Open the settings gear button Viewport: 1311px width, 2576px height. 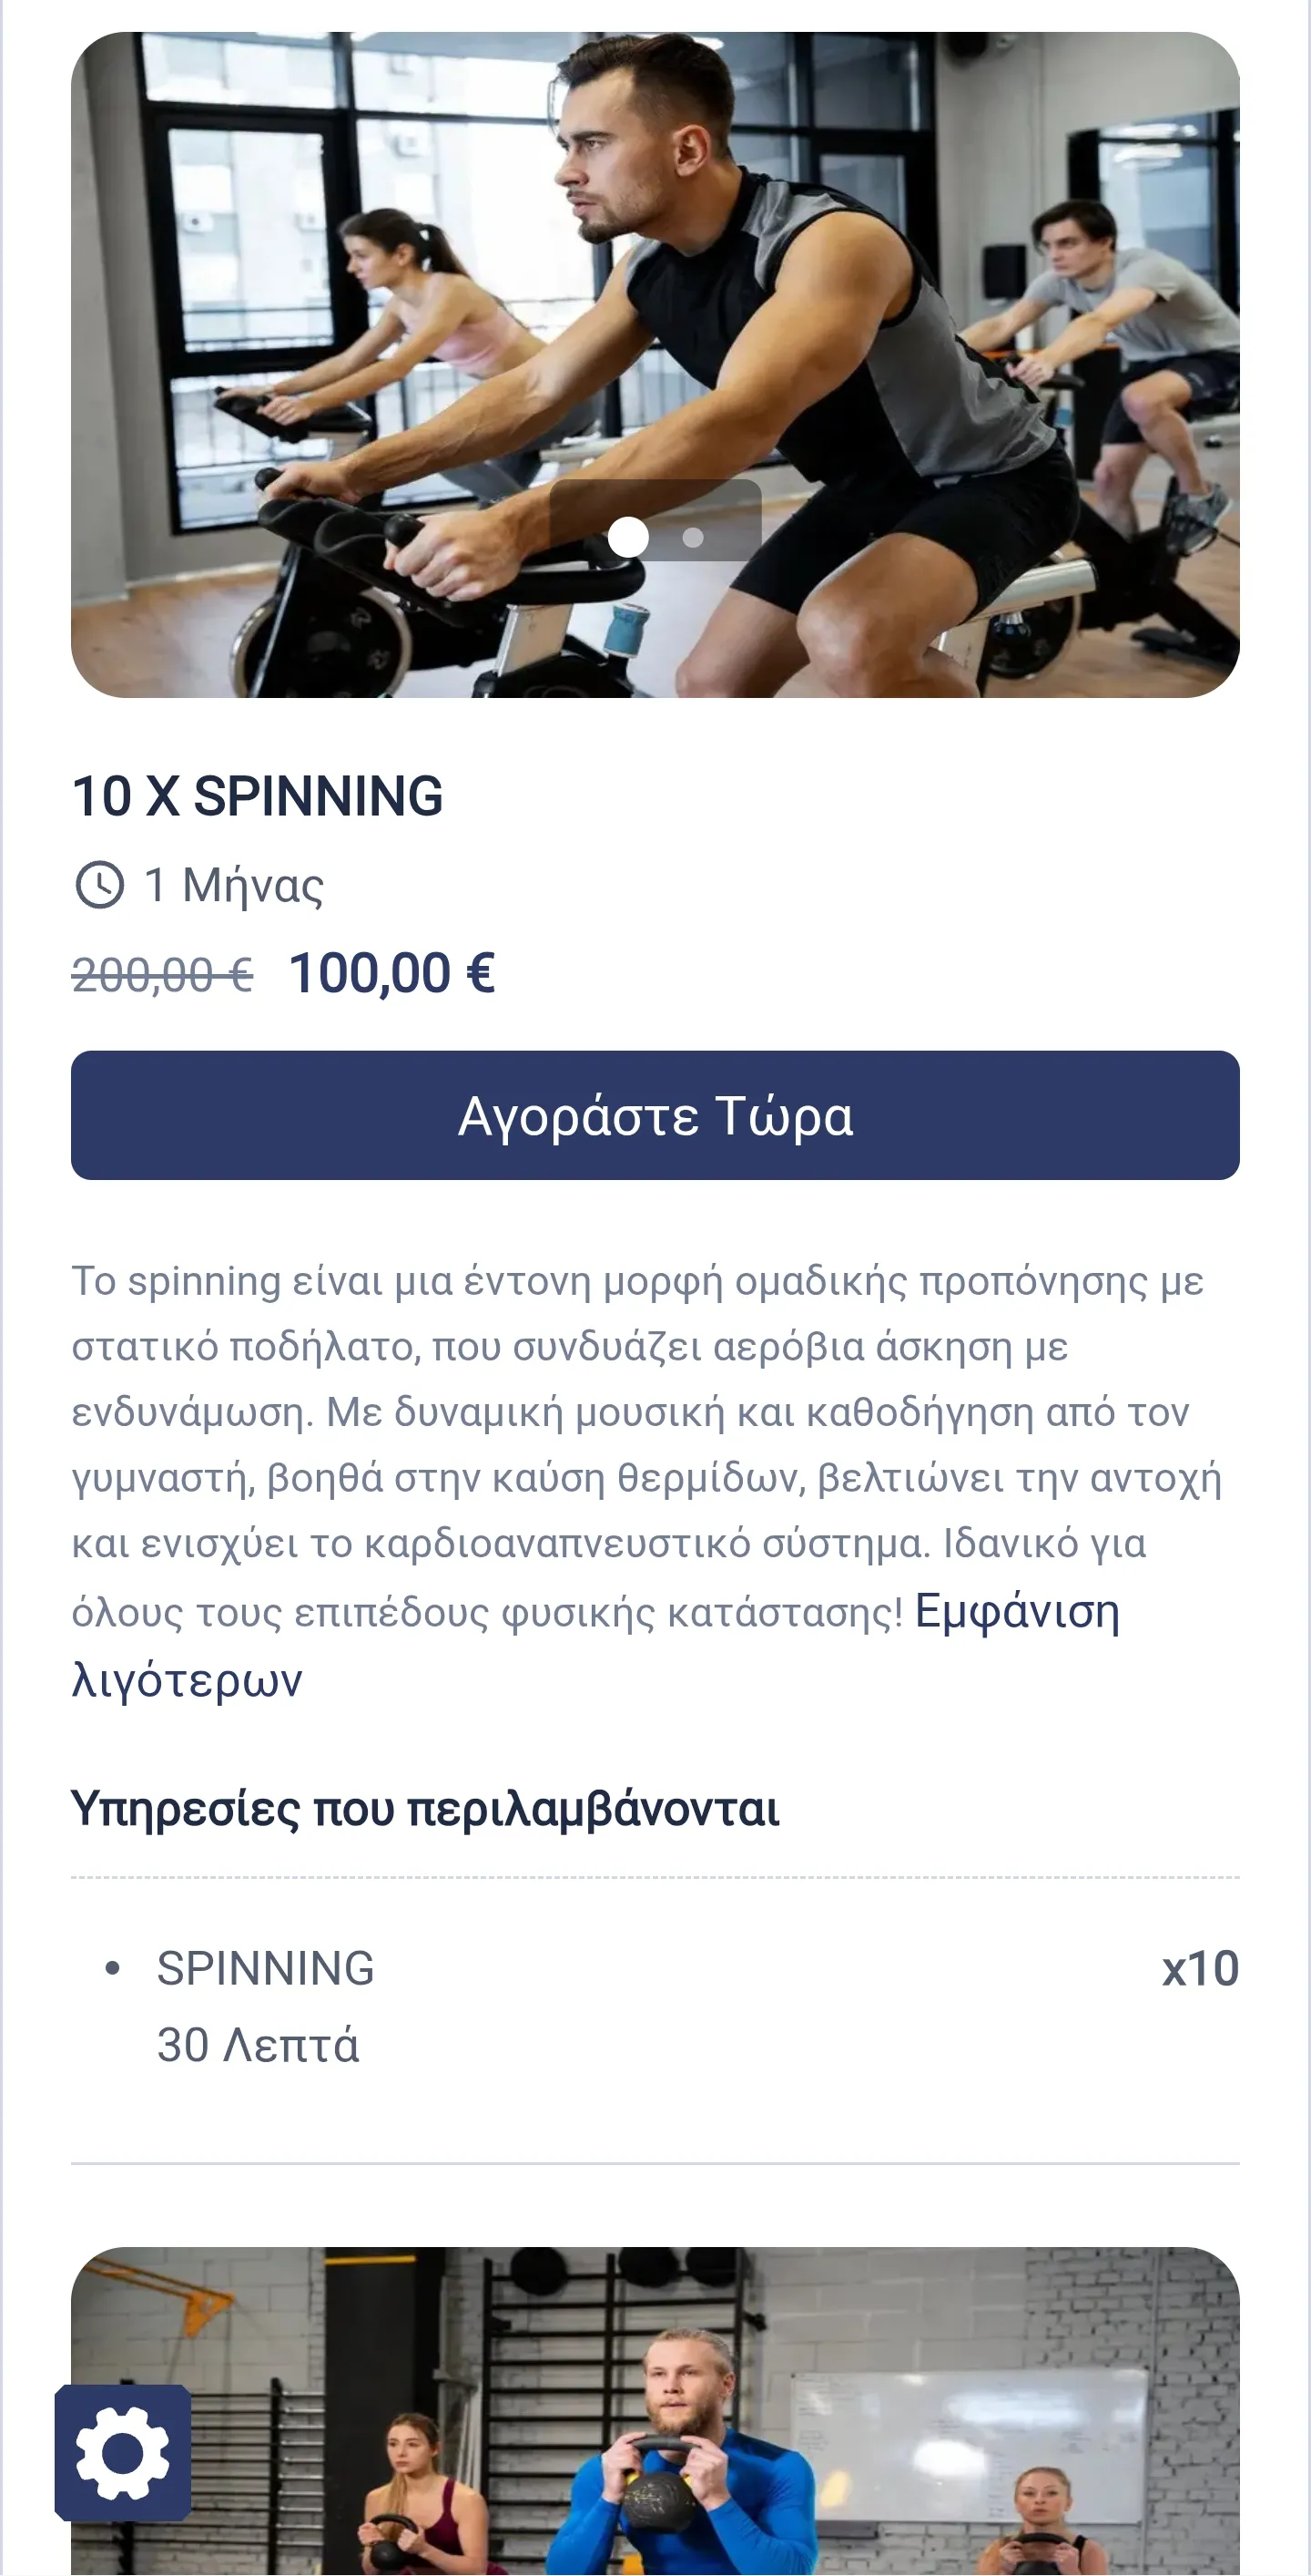pos(123,2452)
